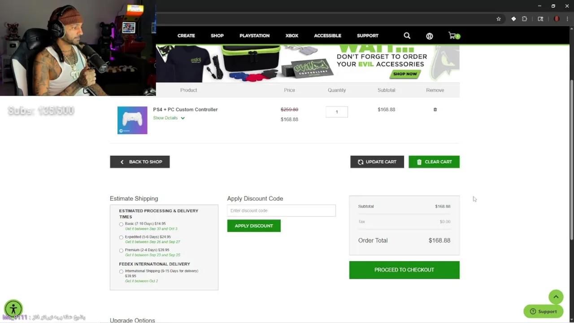Click the FEDEX INTERNATIONAL DELIVERY label
Screen dimensions: 574x323
tap(154, 264)
